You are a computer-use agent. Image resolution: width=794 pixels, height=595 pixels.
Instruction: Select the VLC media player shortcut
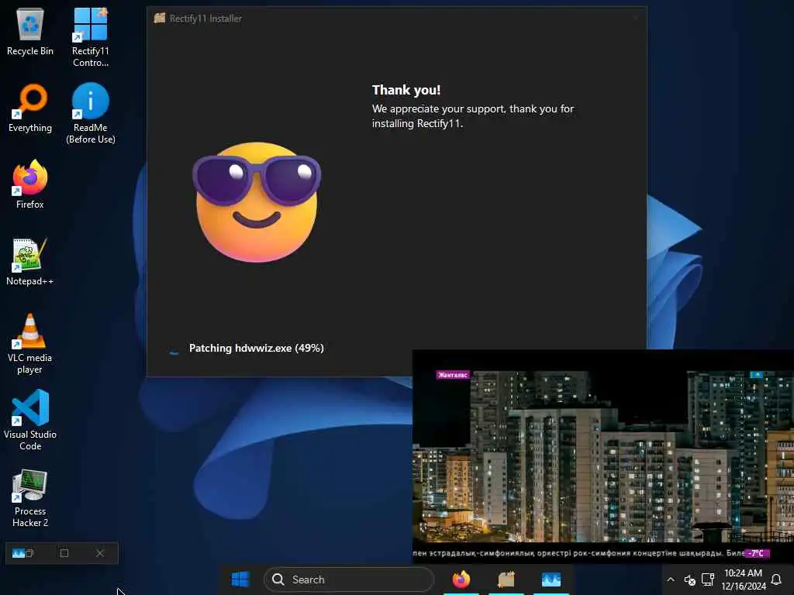tap(30, 344)
